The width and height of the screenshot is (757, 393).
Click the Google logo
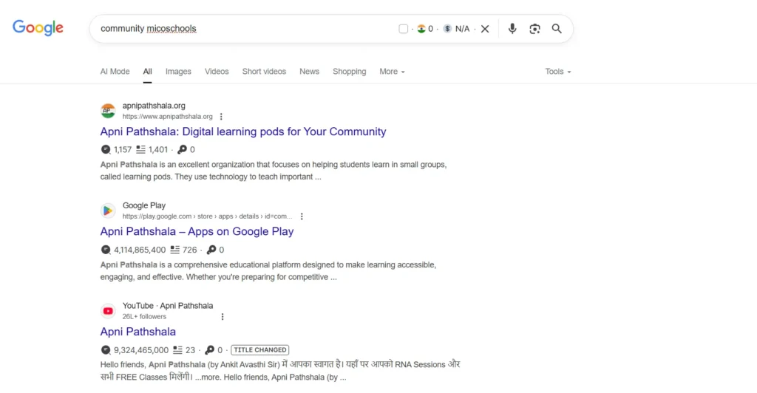click(x=38, y=28)
